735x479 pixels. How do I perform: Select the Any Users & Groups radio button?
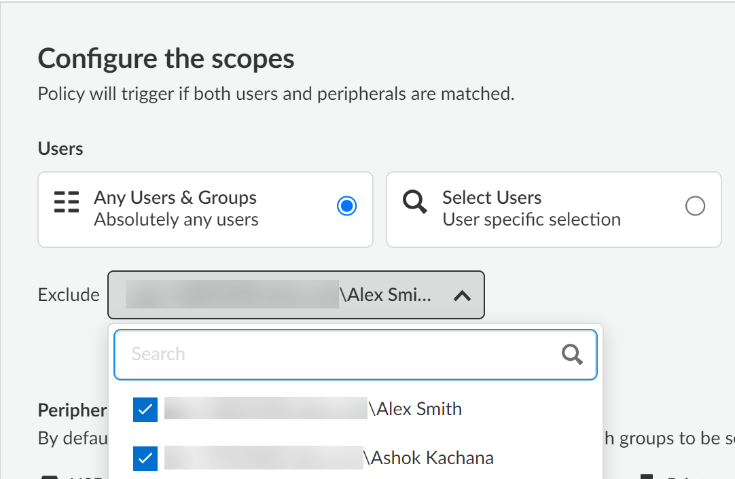346,206
